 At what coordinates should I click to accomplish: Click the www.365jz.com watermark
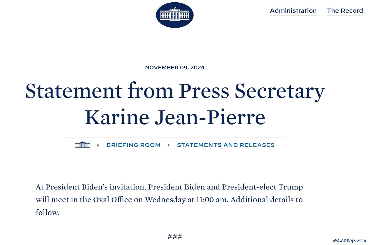pos(349,241)
